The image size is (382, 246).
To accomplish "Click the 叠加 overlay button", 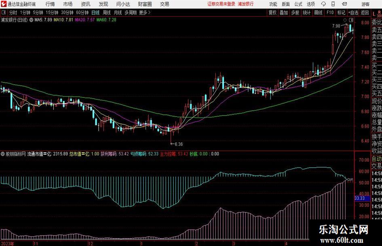I will pyautogui.click(x=284, y=13).
